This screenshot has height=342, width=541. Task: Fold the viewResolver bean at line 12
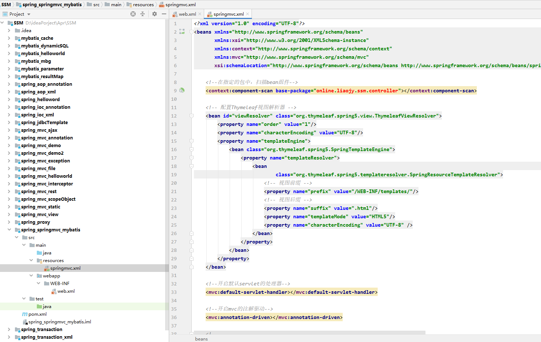191,116
